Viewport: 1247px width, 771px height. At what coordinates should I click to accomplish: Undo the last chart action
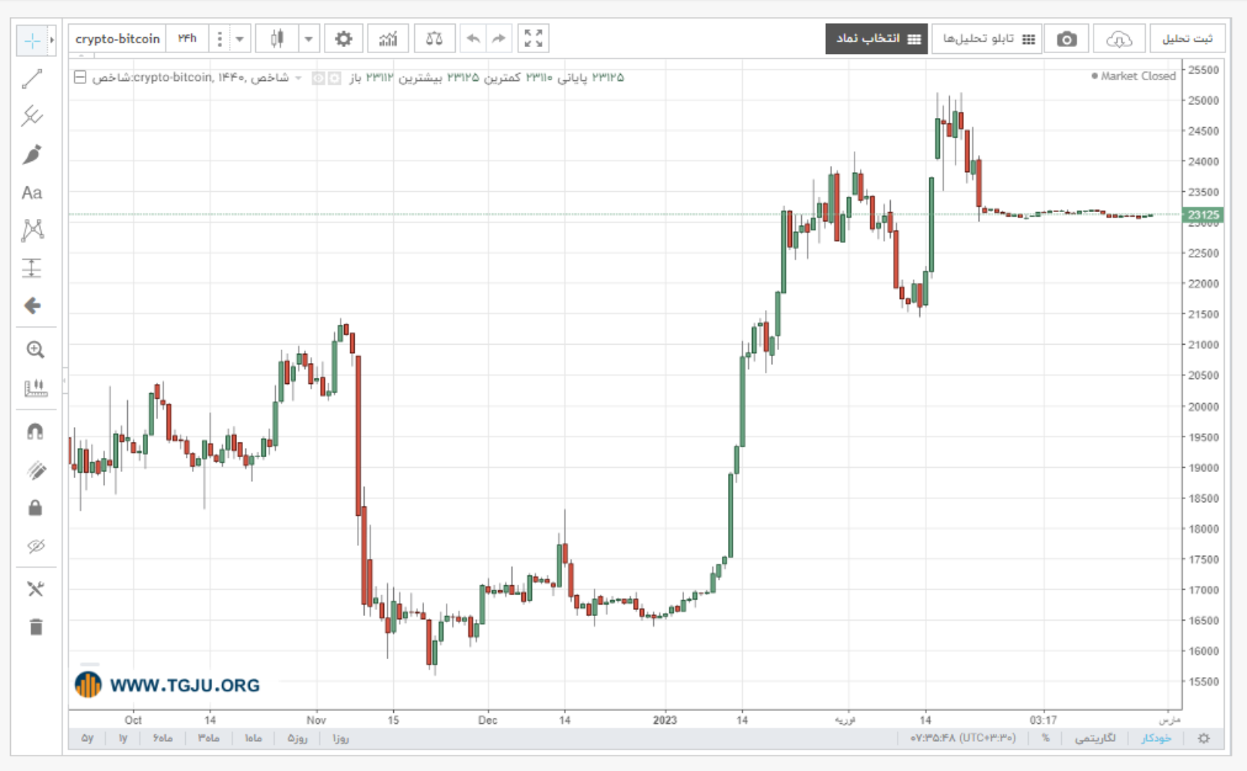[x=473, y=39]
